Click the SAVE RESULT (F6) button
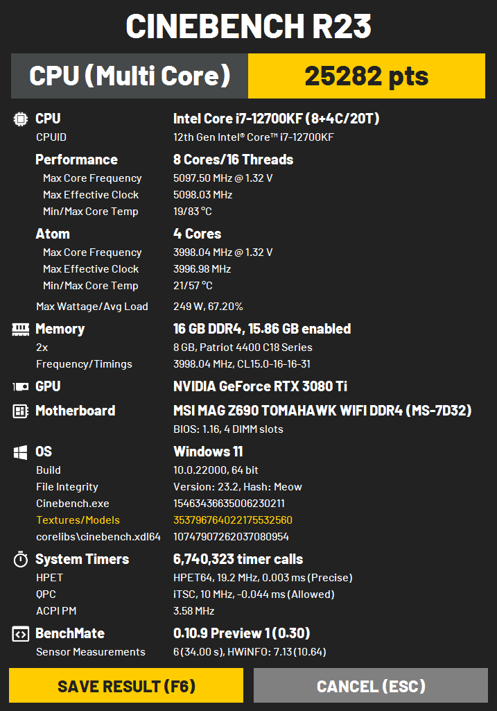This screenshot has width=497, height=711. [126, 685]
